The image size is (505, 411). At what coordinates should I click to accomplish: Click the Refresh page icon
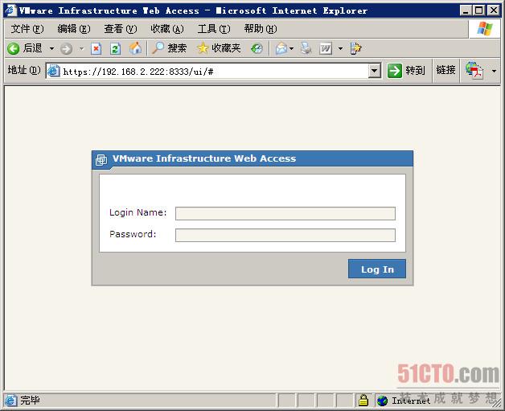(115, 48)
